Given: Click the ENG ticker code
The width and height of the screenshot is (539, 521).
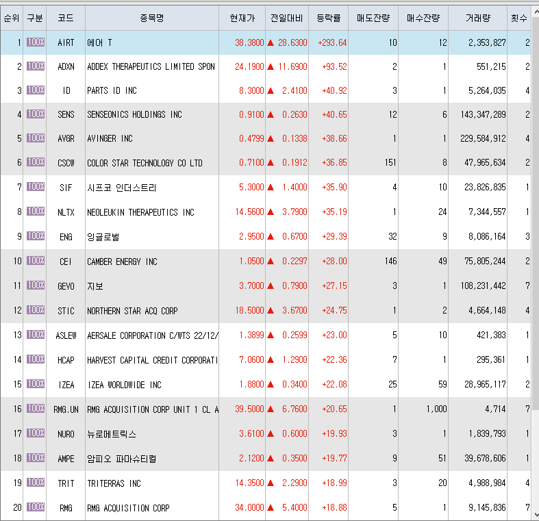Looking at the screenshot, I should (66, 237).
